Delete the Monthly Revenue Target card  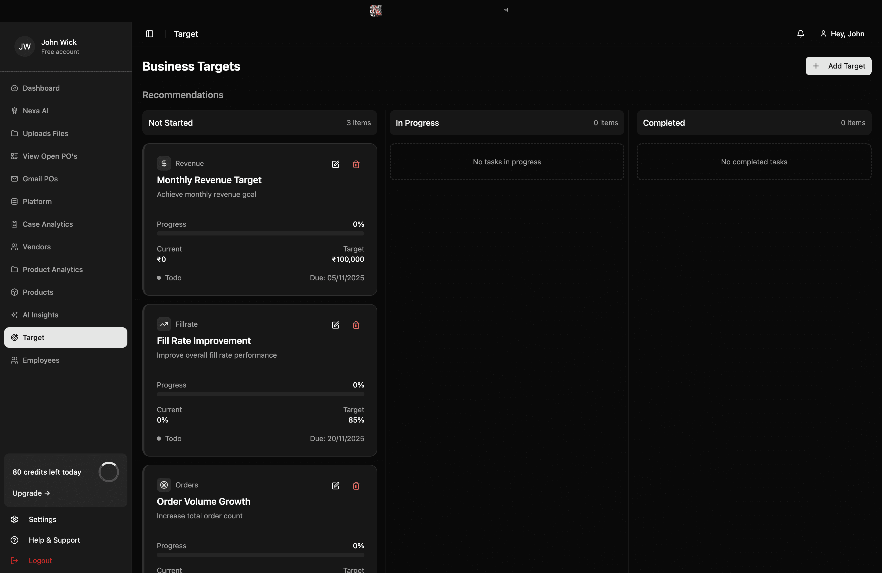click(356, 164)
